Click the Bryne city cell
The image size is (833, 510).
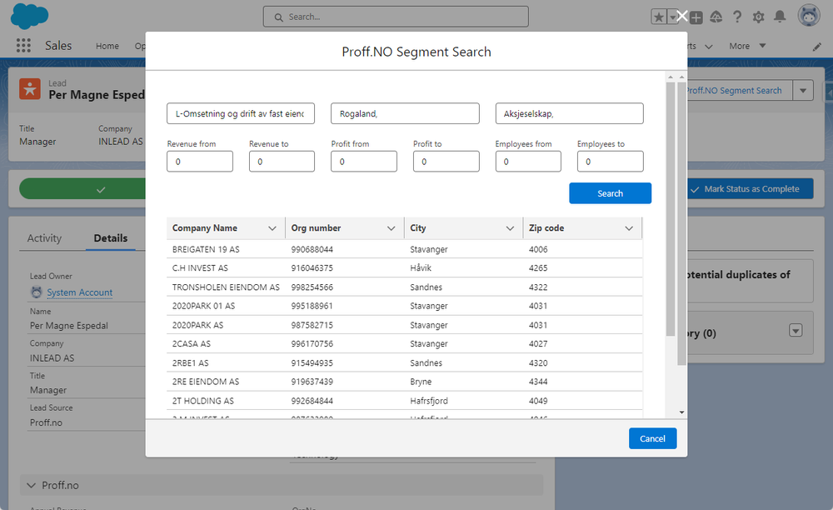click(x=421, y=382)
